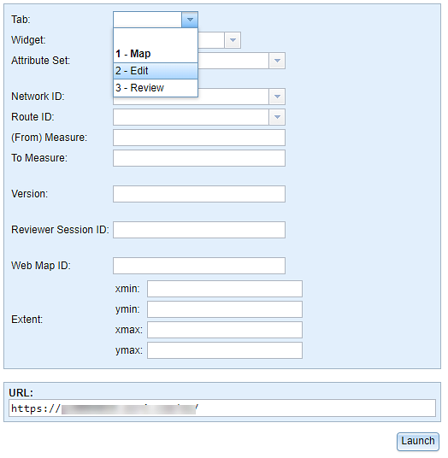Focus the Web Map ID field
Image resolution: width=448 pixels, height=458 pixels.
click(x=199, y=266)
